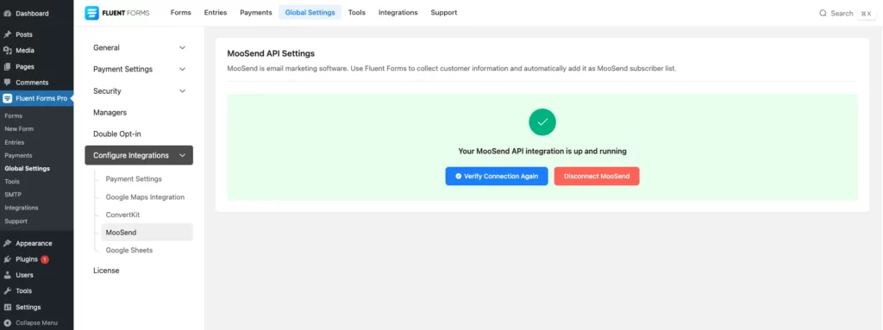Image resolution: width=883 pixels, height=330 pixels.
Task: Open the Tools top navigation tab
Action: [x=356, y=12]
